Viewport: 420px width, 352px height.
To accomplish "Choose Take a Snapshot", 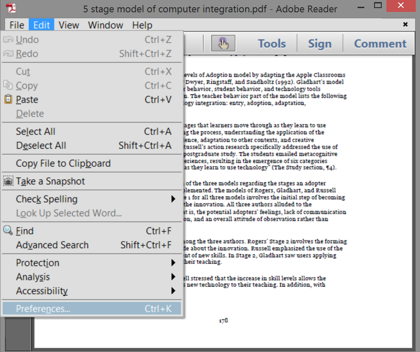I will click(x=92, y=181).
